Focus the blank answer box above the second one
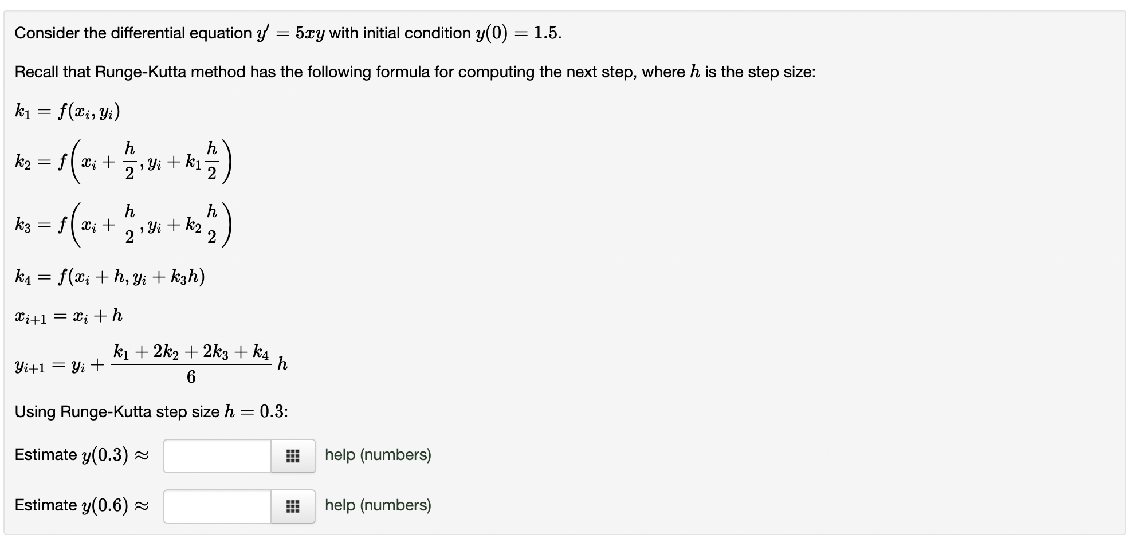 [x=217, y=455]
